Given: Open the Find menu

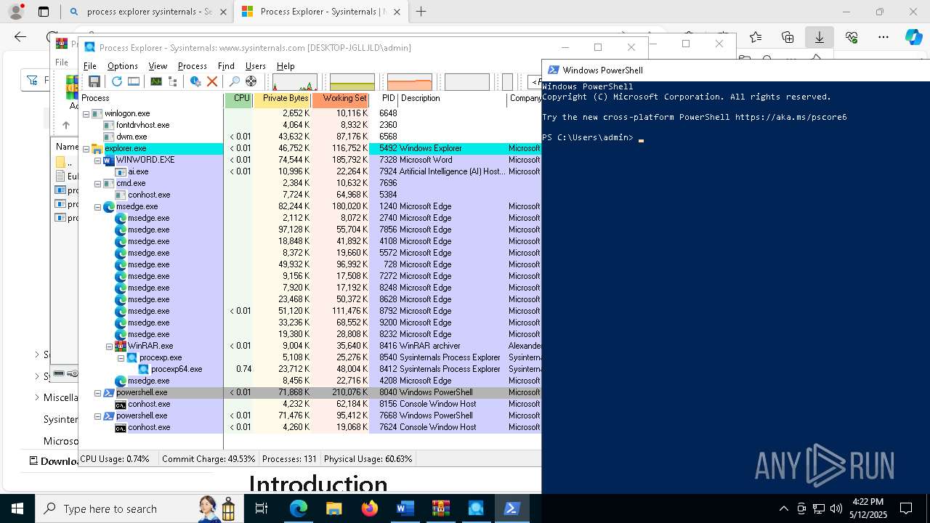Looking at the screenshot, I should pyautogui.click(x=226, y=65).
